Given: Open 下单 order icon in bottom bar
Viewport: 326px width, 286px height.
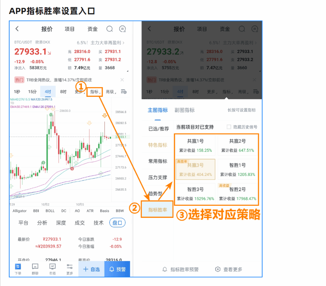Looking at the screenshot, I should click(x=18, y=269).
